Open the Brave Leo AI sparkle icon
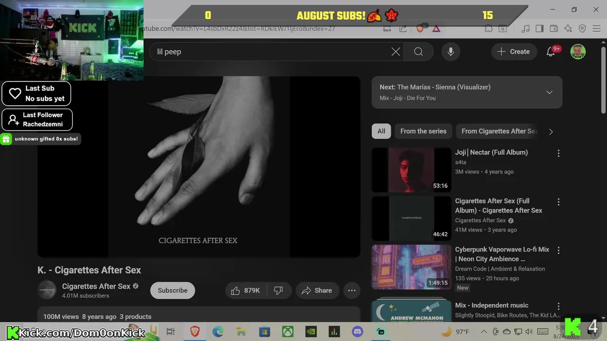This screenshot has width=607, height=341. [568, 28]
